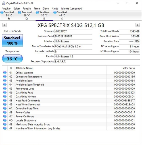
Task: Click the ID column header
Action: [x=11, y=68]
